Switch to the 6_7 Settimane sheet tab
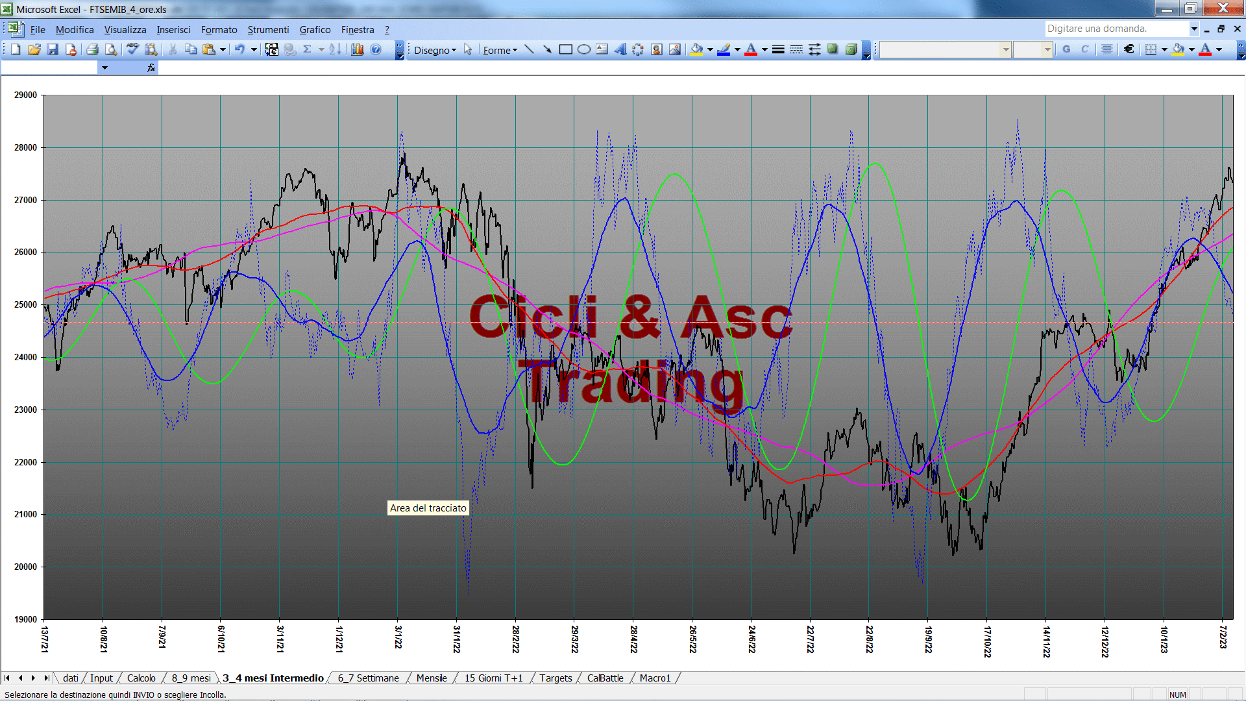Screen dimensions: 1246x701 pyautogui.click(x=368, y=678)
